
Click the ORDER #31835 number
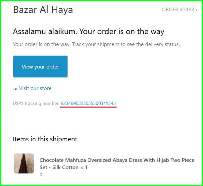(x=179, y=10)
